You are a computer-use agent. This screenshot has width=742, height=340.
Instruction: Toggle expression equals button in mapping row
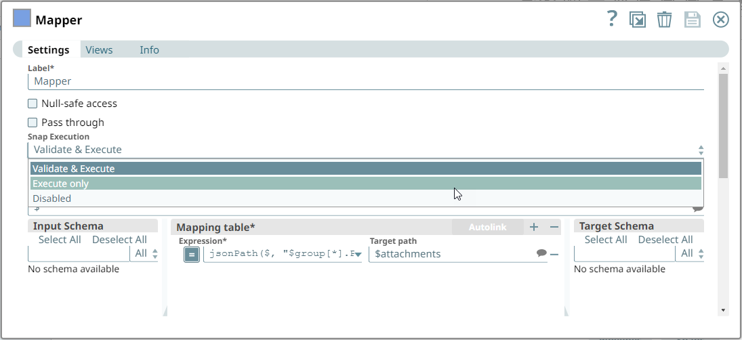(192, 254)
